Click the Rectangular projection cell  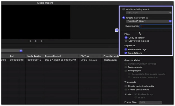pyautogui.click(x=110, y=60)
